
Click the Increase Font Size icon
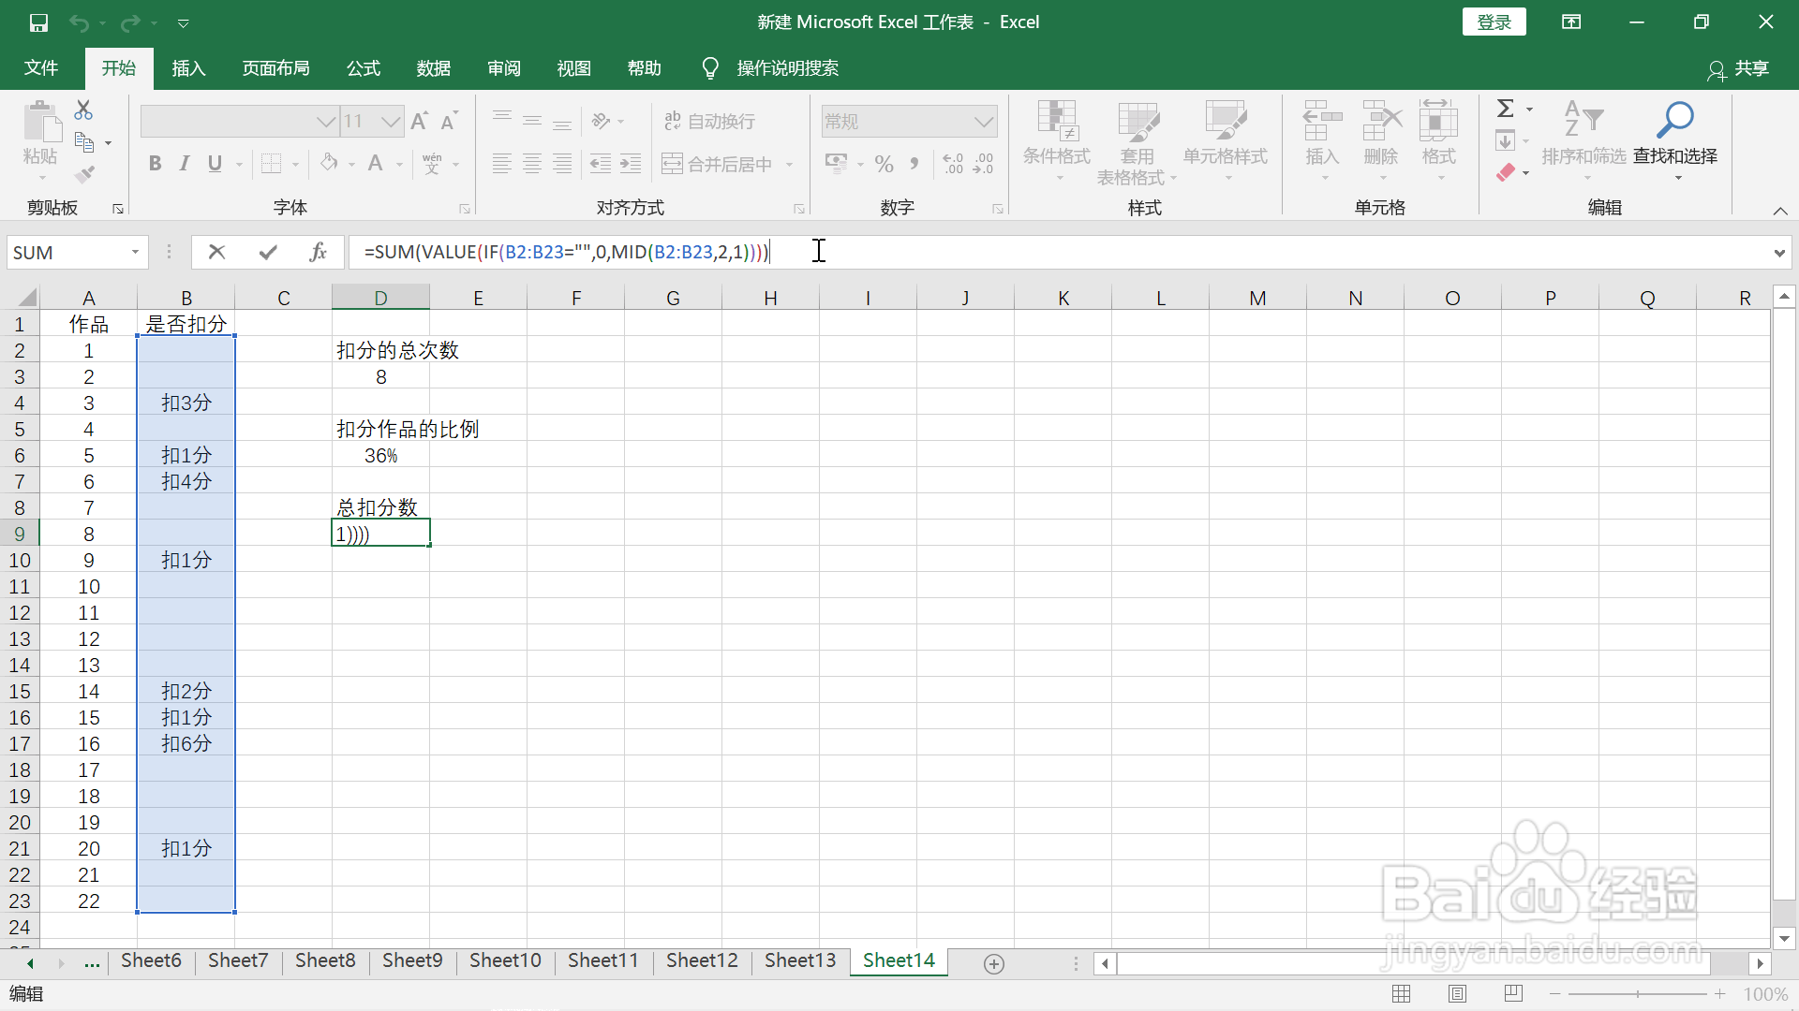tap(419, 120)
